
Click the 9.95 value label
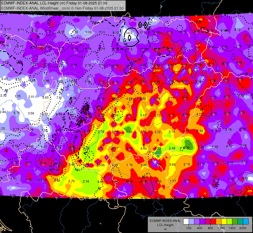pyautogui.click(x=224, y=30)
